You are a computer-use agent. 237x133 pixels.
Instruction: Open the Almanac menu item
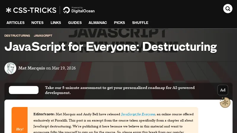tap(98, 23)
